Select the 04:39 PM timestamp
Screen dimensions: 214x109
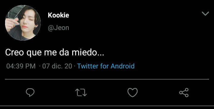[21, 66]
